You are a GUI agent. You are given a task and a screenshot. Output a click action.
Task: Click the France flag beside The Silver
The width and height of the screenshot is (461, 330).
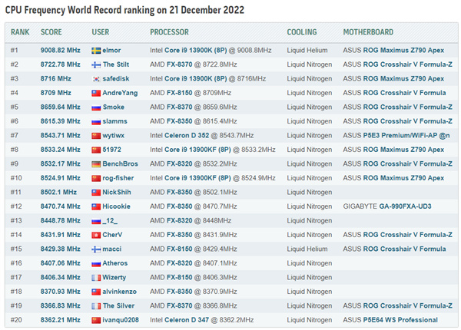tap(96, 306)
